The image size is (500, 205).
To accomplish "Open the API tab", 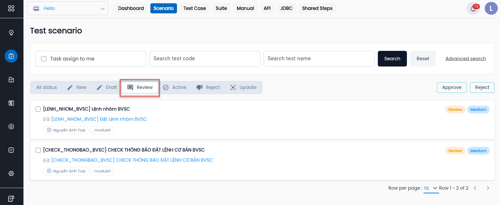I will point(267,8).
